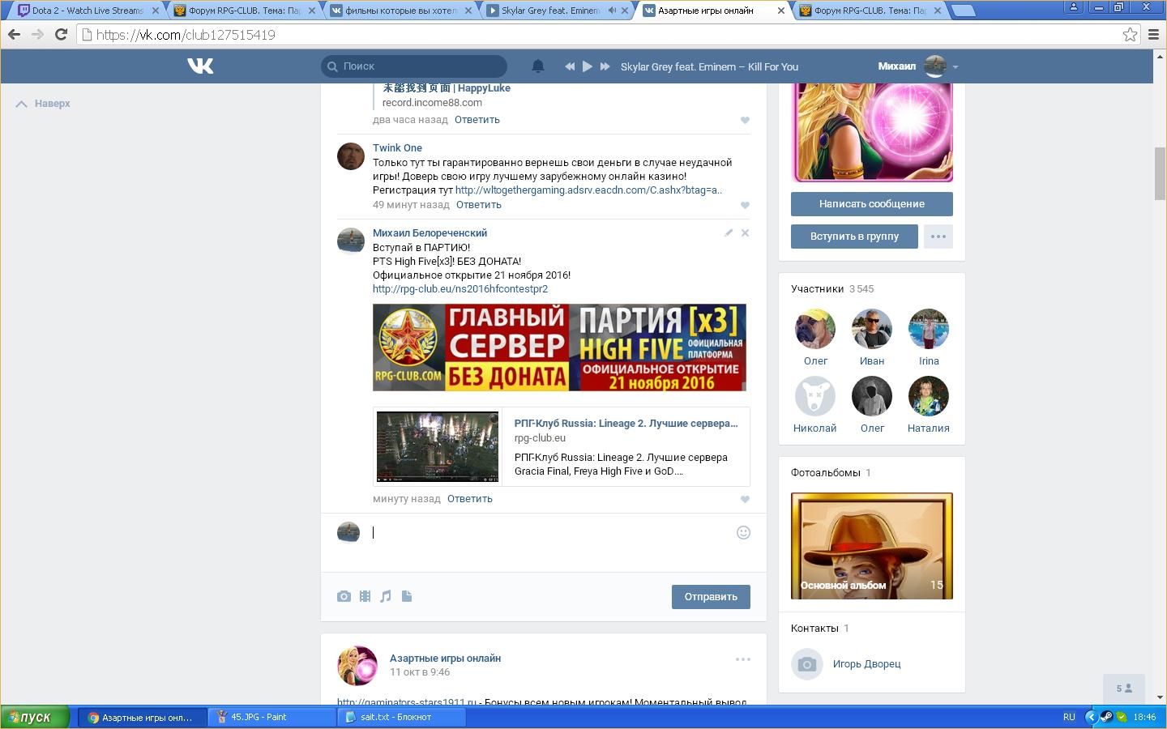Edit Михаил Белореченский's comment with pencil icon

tap(729, 233)
